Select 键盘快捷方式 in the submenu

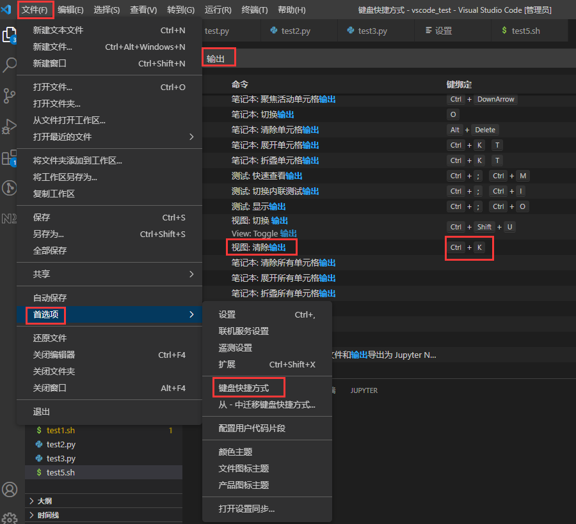(x=267, y=388)
